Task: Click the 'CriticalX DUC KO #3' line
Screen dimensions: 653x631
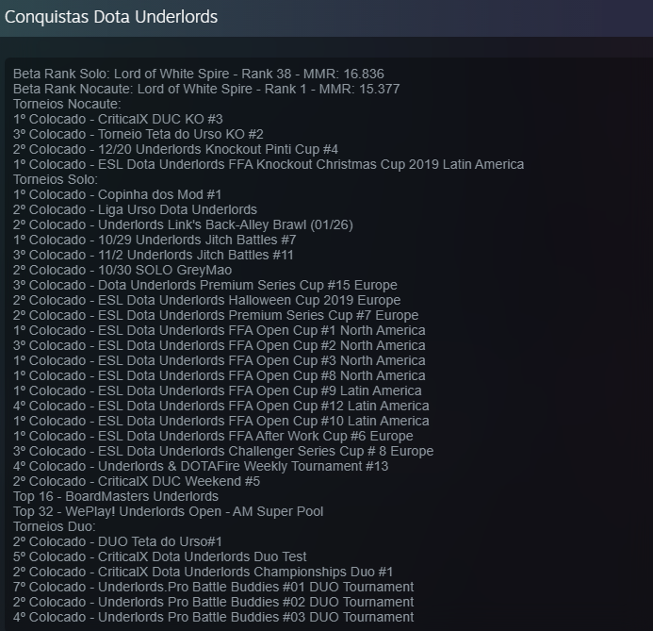Action: point(118,119)
